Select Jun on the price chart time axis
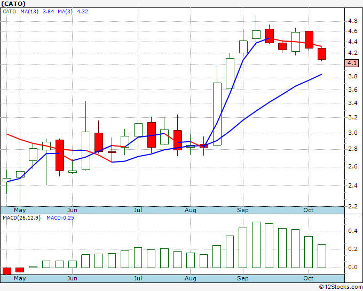 (x=72, y=210)
